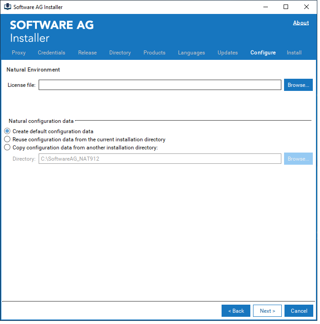Select Create default configuration data option
The image size is (320, 324).
click(7, 131)
